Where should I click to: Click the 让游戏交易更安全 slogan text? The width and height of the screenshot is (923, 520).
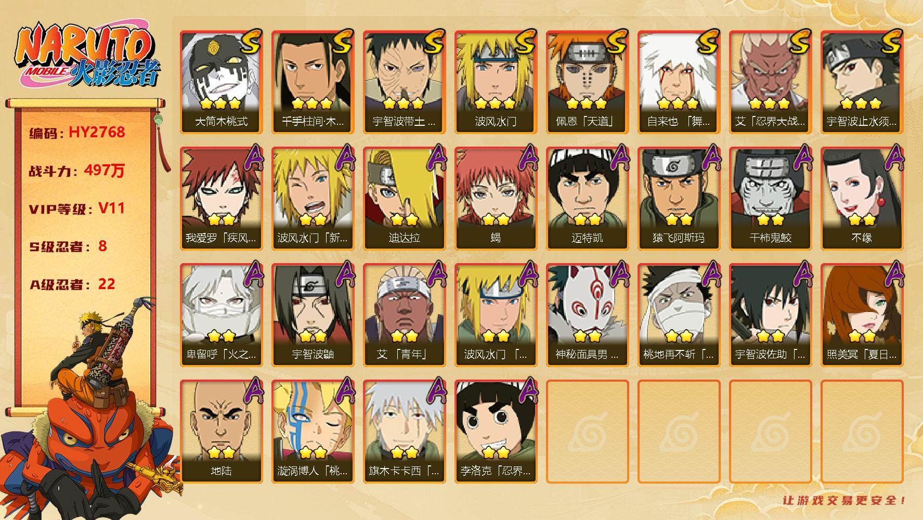[x=845, y=501]
